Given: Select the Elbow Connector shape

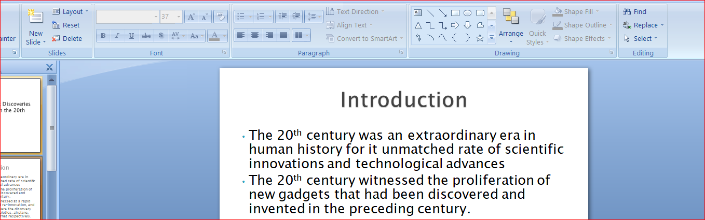Looking at the screenshot, I should [x=430, y=25].
